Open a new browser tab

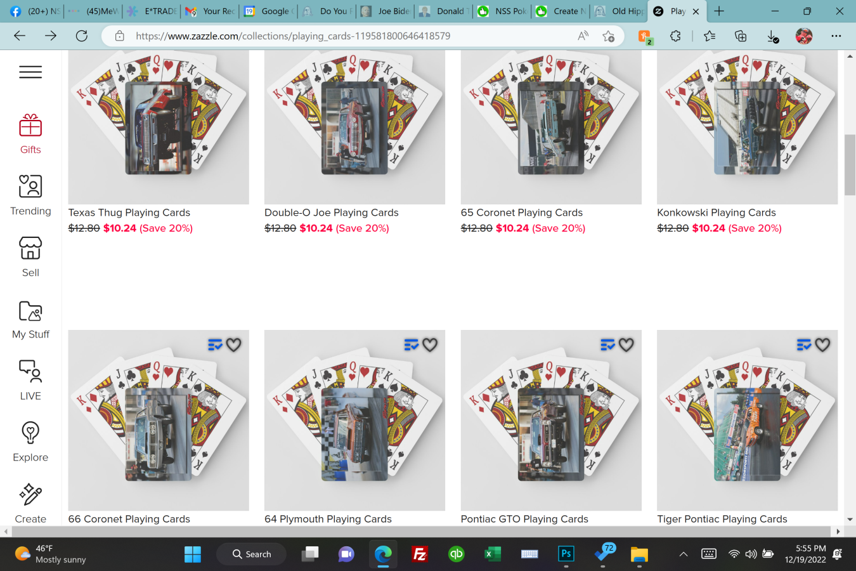[719, 11]
